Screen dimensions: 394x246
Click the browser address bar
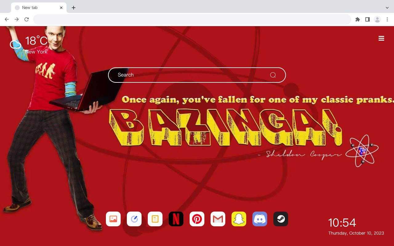(x=192, y=19)
